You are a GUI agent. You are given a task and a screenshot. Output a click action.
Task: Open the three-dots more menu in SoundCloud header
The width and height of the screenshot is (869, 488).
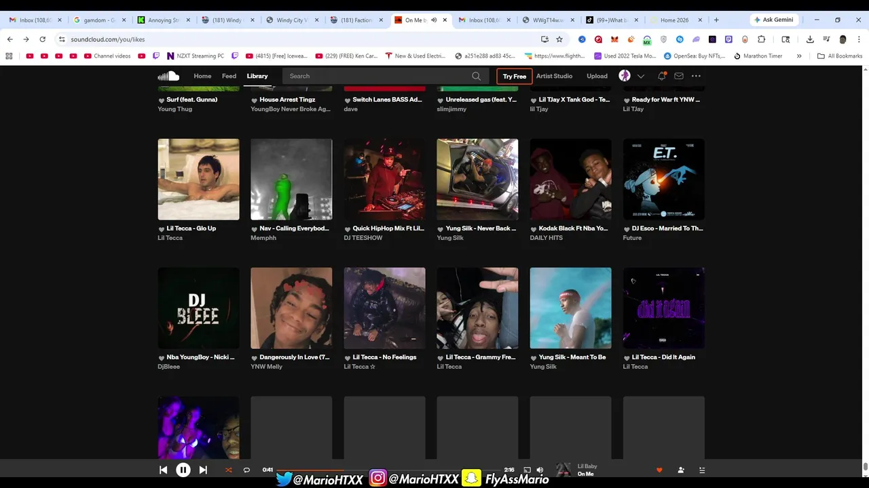(x=696, y=76)
